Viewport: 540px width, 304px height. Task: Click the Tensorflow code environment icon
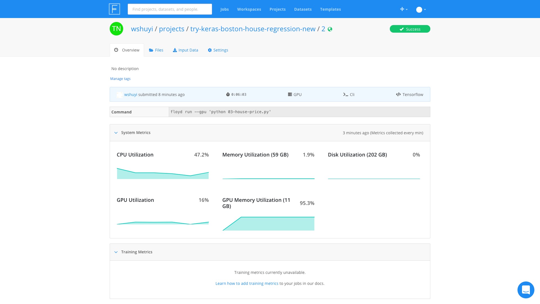pyautogui.click(x=398, y=94)
